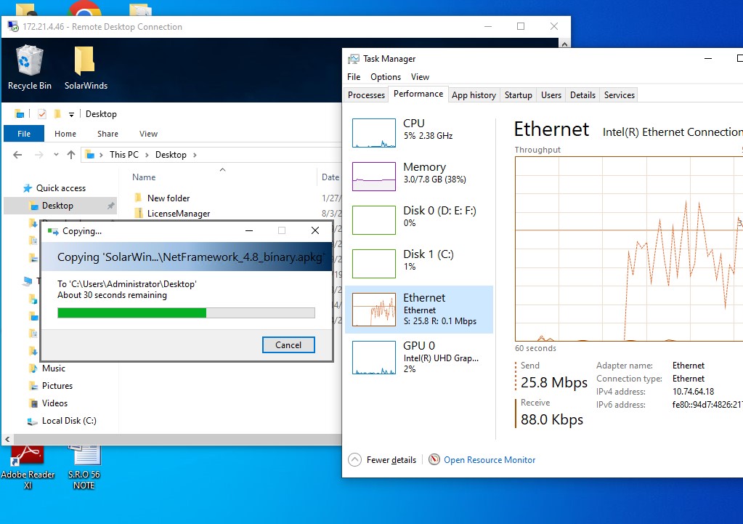743x524 pixels.
Task: Switch to the Details tab
Action: 582,94
